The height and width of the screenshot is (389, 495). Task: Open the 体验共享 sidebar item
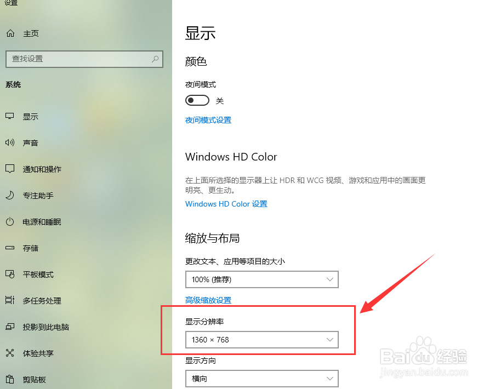pos(38,353)
